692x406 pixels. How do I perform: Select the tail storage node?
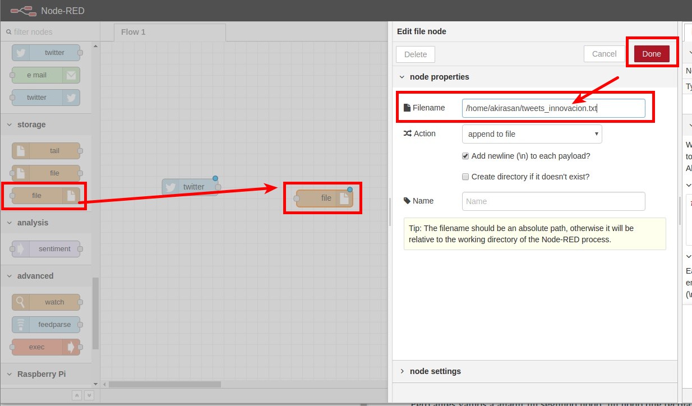46,150
